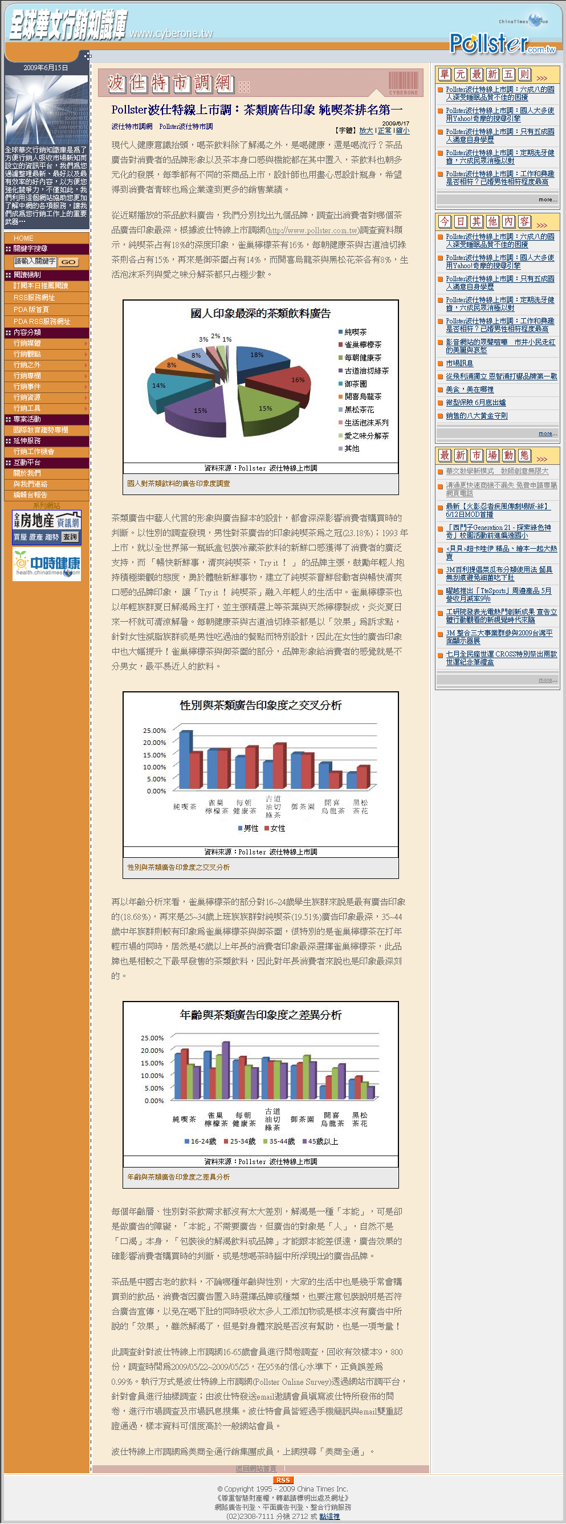Open the 中時健康 health.chinatimes banner

coord(46,565)
